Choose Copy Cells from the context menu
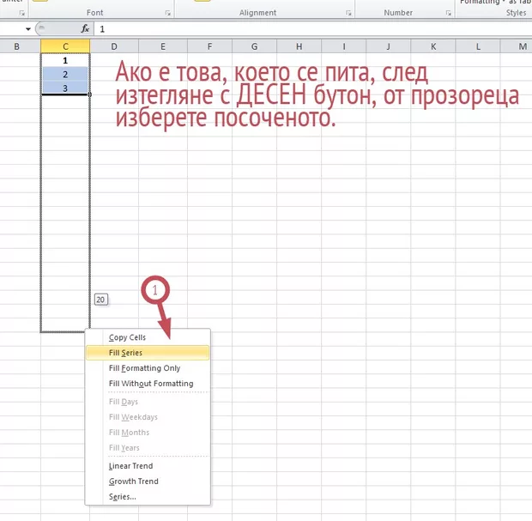 (127, 337)
